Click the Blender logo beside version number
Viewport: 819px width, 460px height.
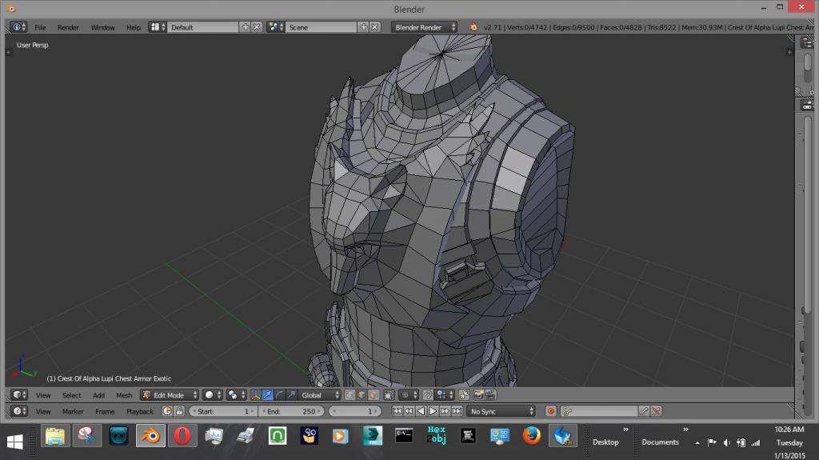(x=474, y=27)
